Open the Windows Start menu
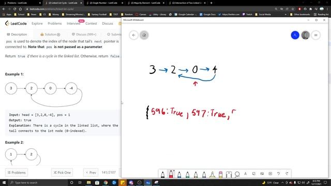 pos(4,182)
